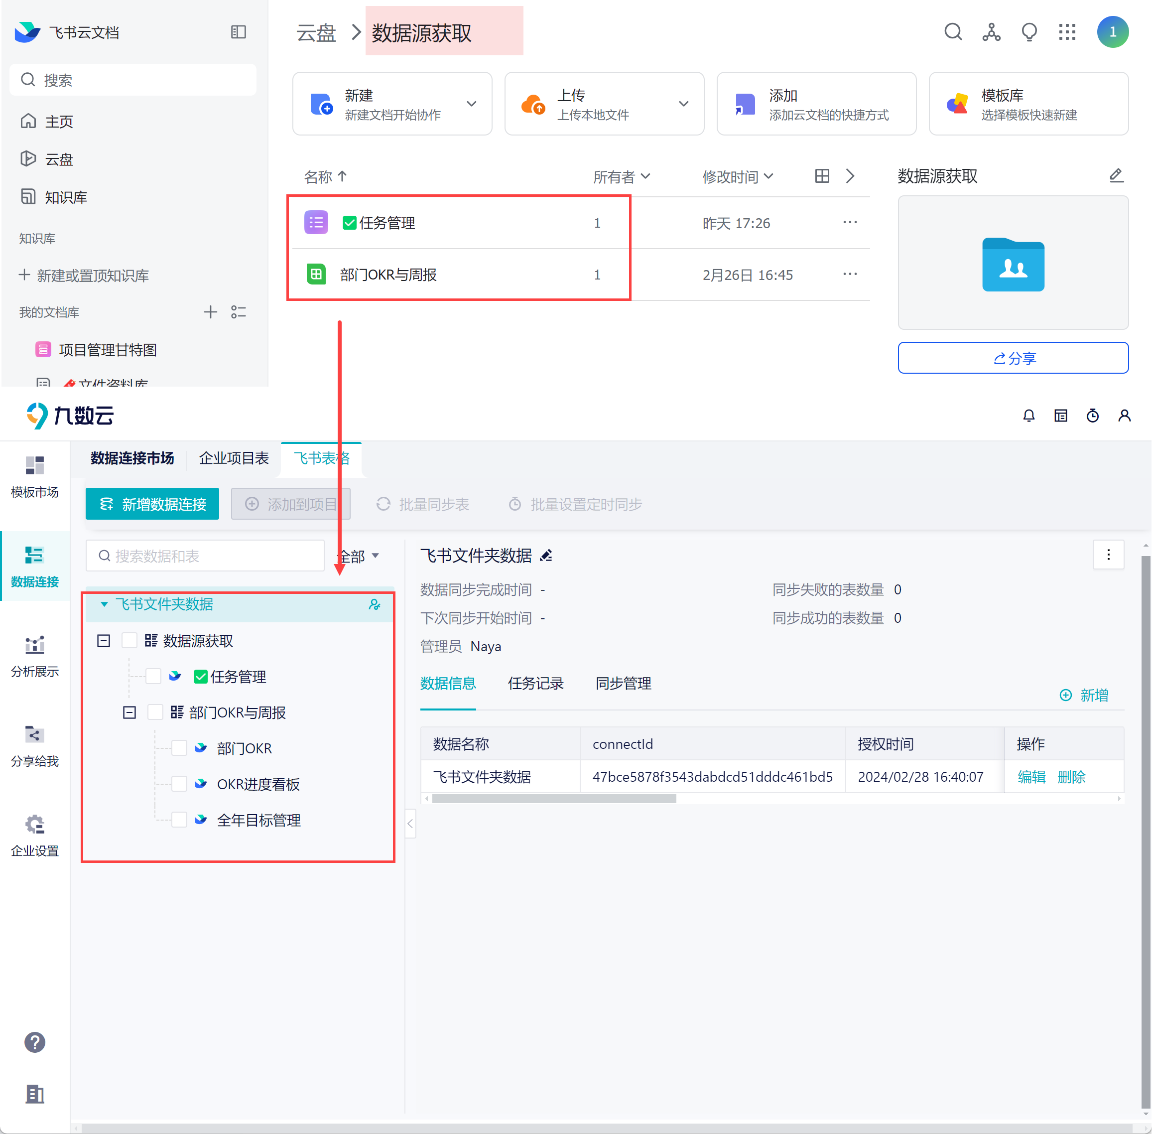
Task: Click 新建或置顶知识库
Action: [84, 275]
